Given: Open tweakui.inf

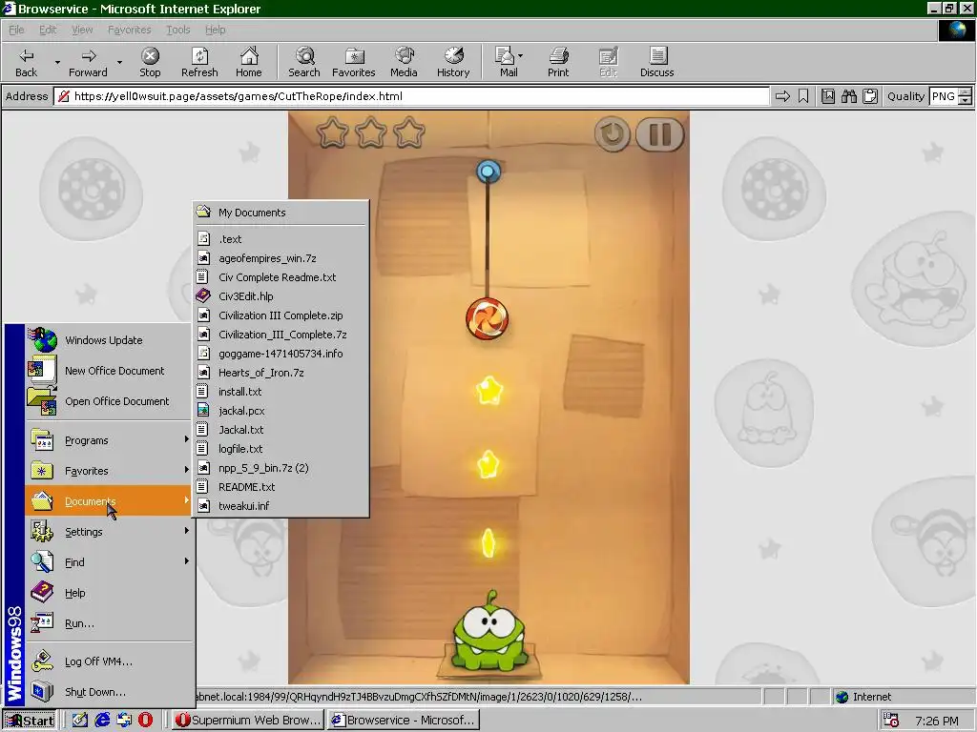Looking at the screenshot, I should (281, 506).
